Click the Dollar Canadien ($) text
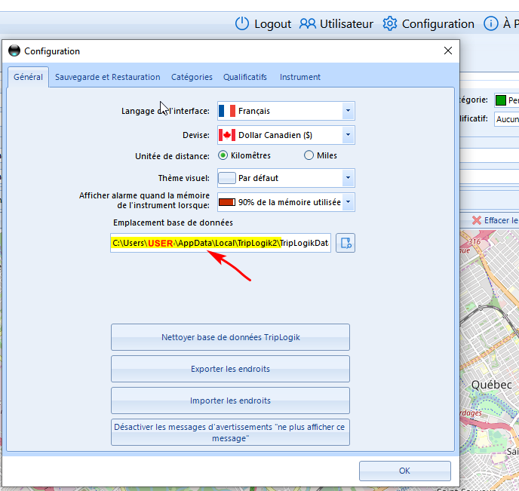 point(275,135)
